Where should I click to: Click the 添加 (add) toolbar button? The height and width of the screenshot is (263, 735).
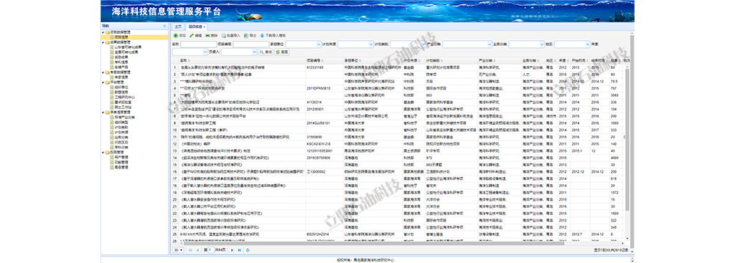pos(179,36)
